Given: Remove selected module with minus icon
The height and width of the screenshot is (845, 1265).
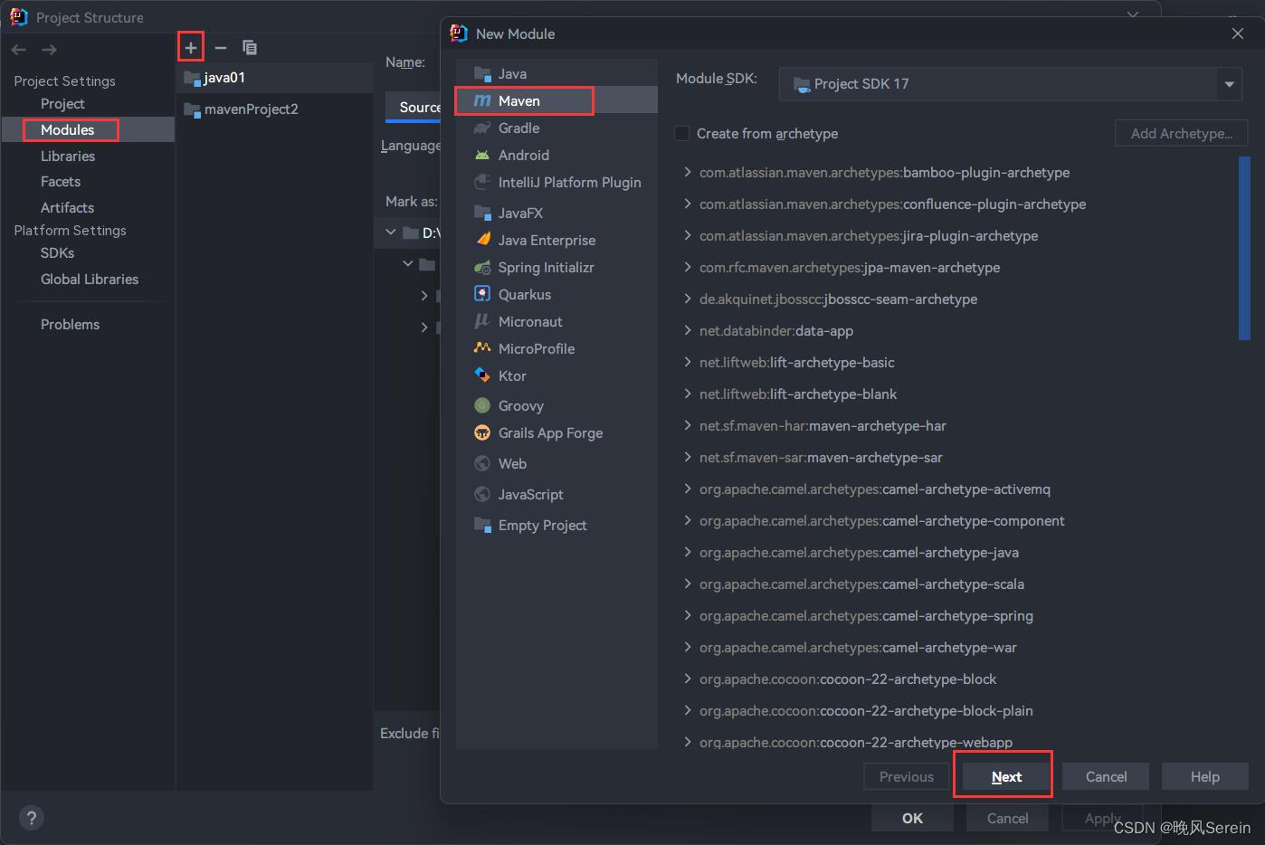Looking at the screenshot, I should [x=221, y=47].
